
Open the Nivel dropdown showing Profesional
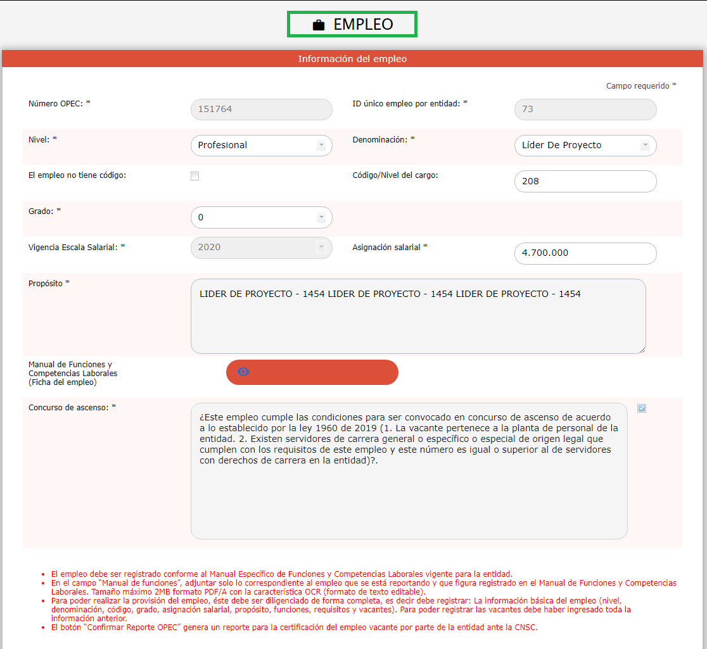pos(261,146)
